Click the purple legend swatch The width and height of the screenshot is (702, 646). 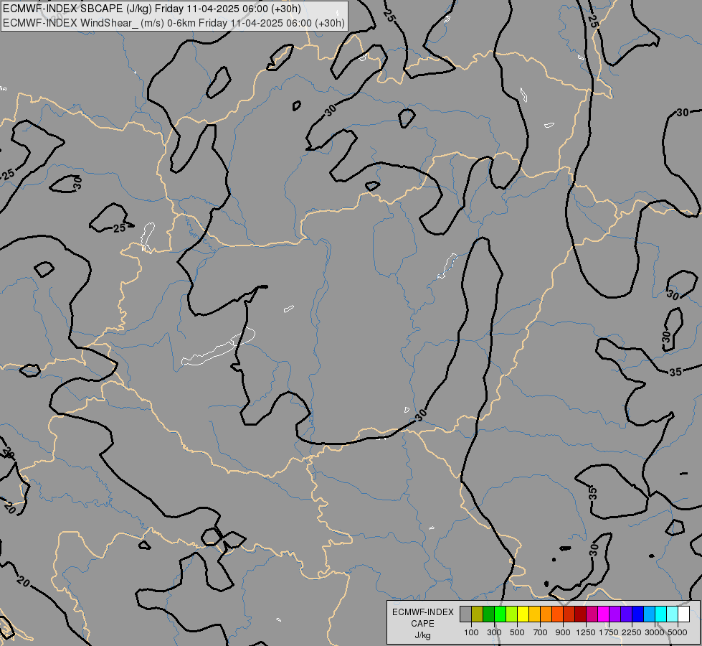coord(615,614)
